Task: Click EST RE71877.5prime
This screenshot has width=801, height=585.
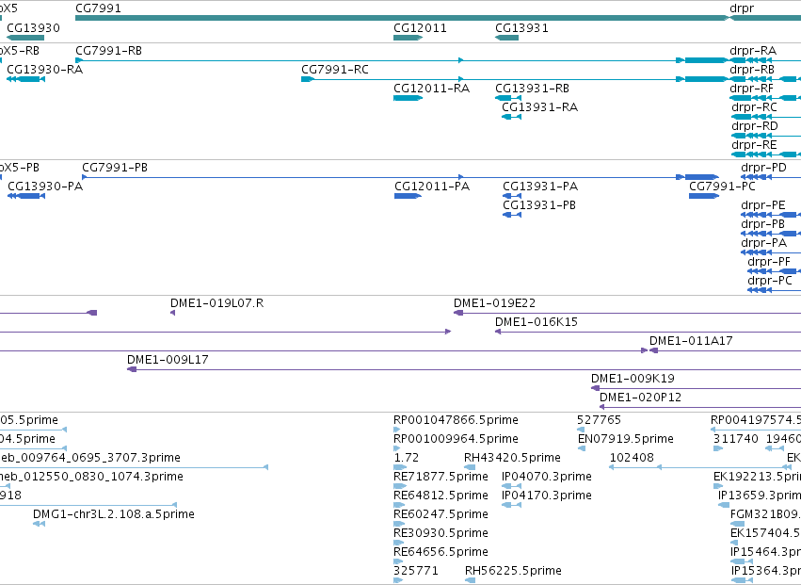Action: (399, 486)
